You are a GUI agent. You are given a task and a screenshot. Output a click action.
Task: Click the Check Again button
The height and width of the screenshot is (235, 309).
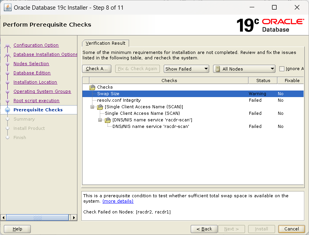[x=97, y=69]
